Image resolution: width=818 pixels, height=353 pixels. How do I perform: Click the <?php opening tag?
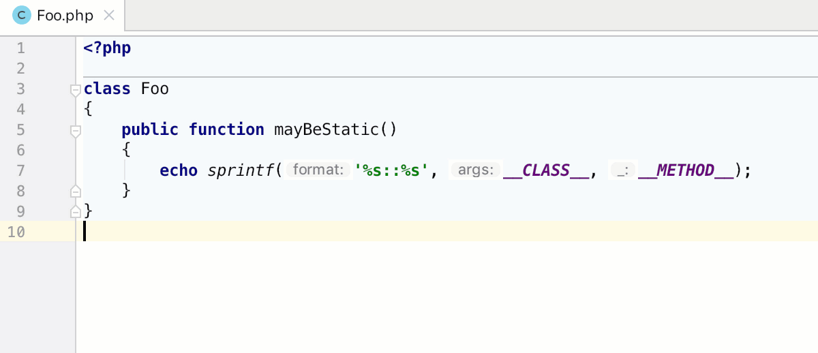point(107,48)
